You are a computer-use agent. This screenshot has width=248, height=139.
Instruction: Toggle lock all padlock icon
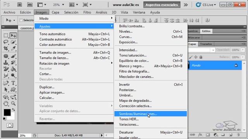coord(201,57)
